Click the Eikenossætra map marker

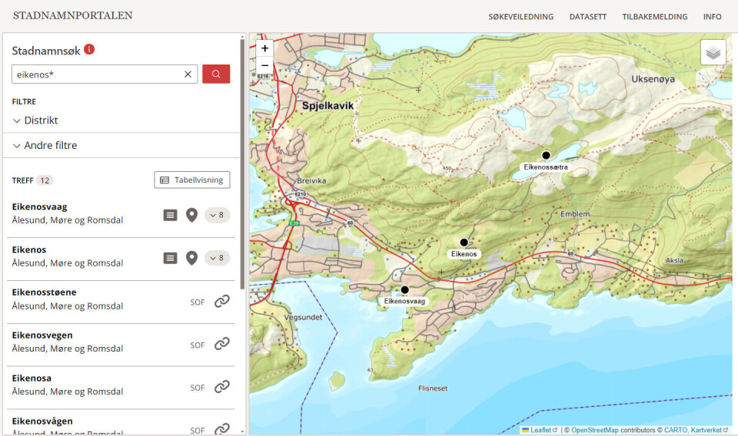coord(546,155)
